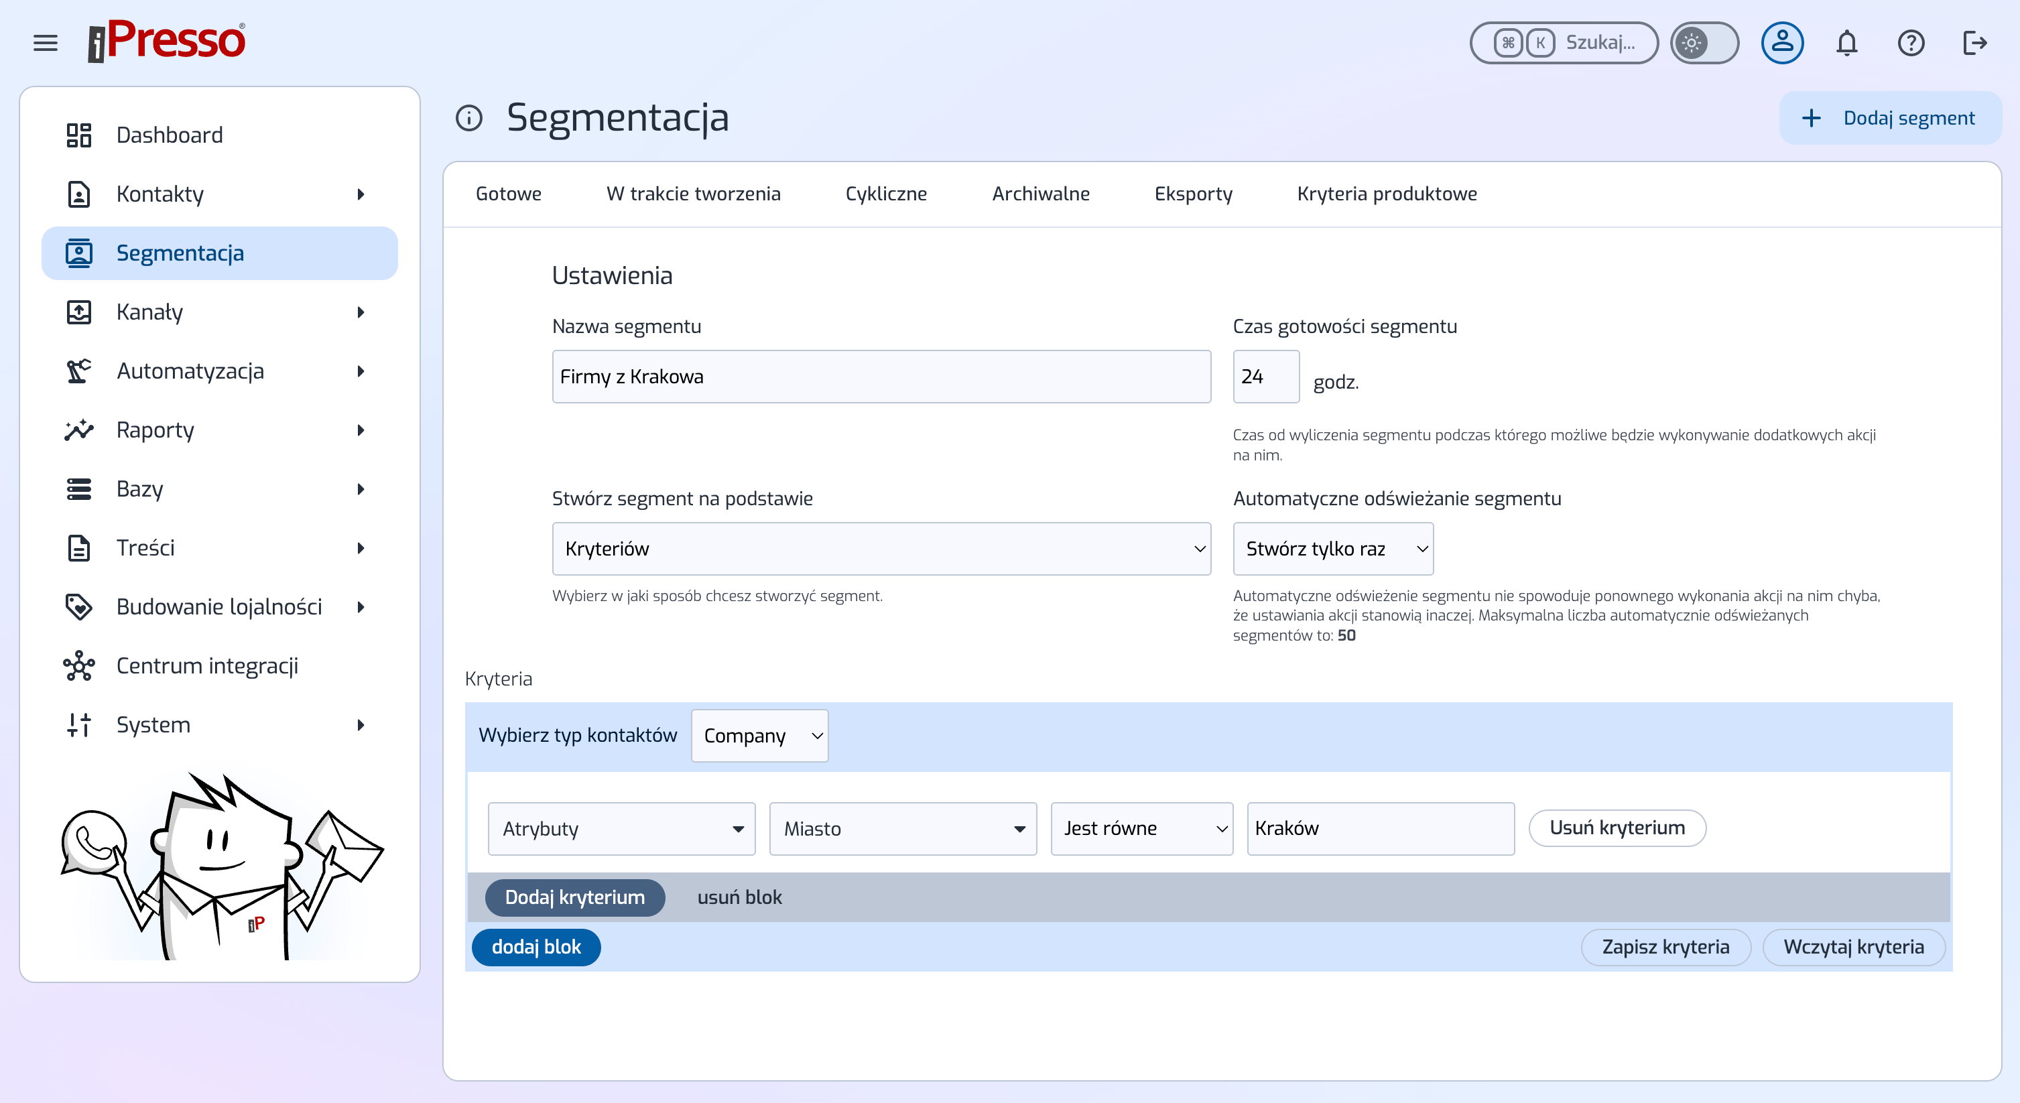This screenshot has height=1103, width=2020.
Task: Expand the Automatyzacja submenu
Action: [361, 371]
